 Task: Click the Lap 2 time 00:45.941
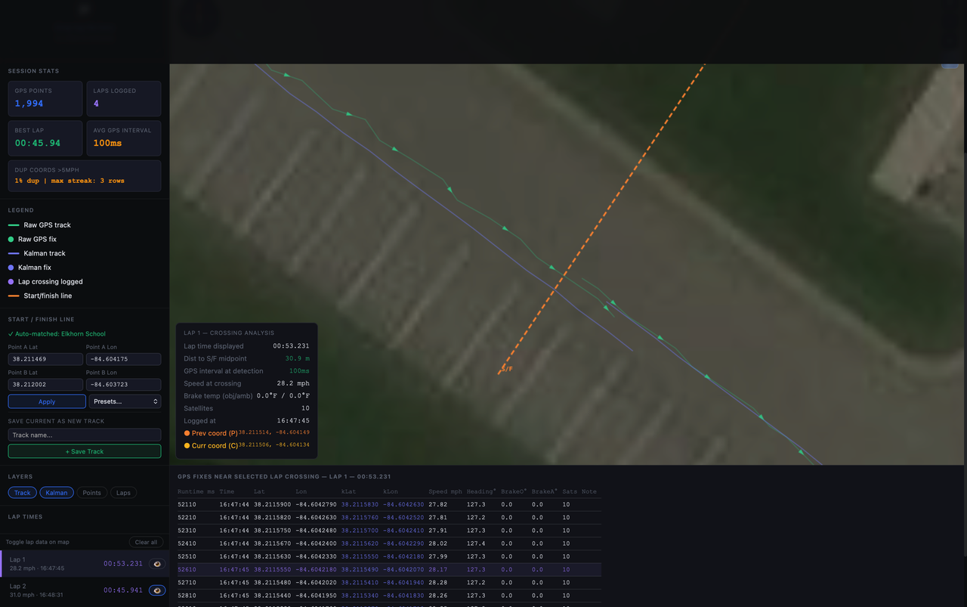123,590
